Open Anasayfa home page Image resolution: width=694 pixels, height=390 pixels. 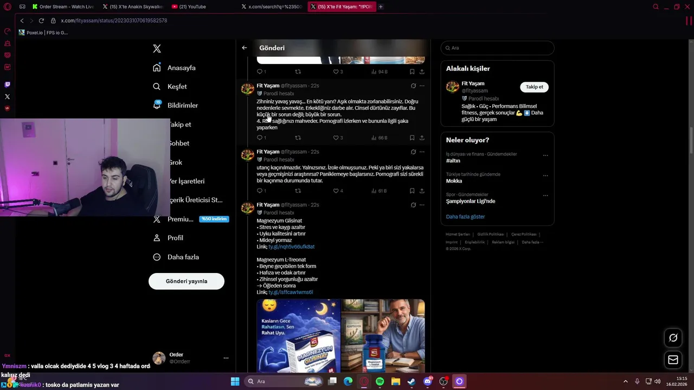click(174, 68)
